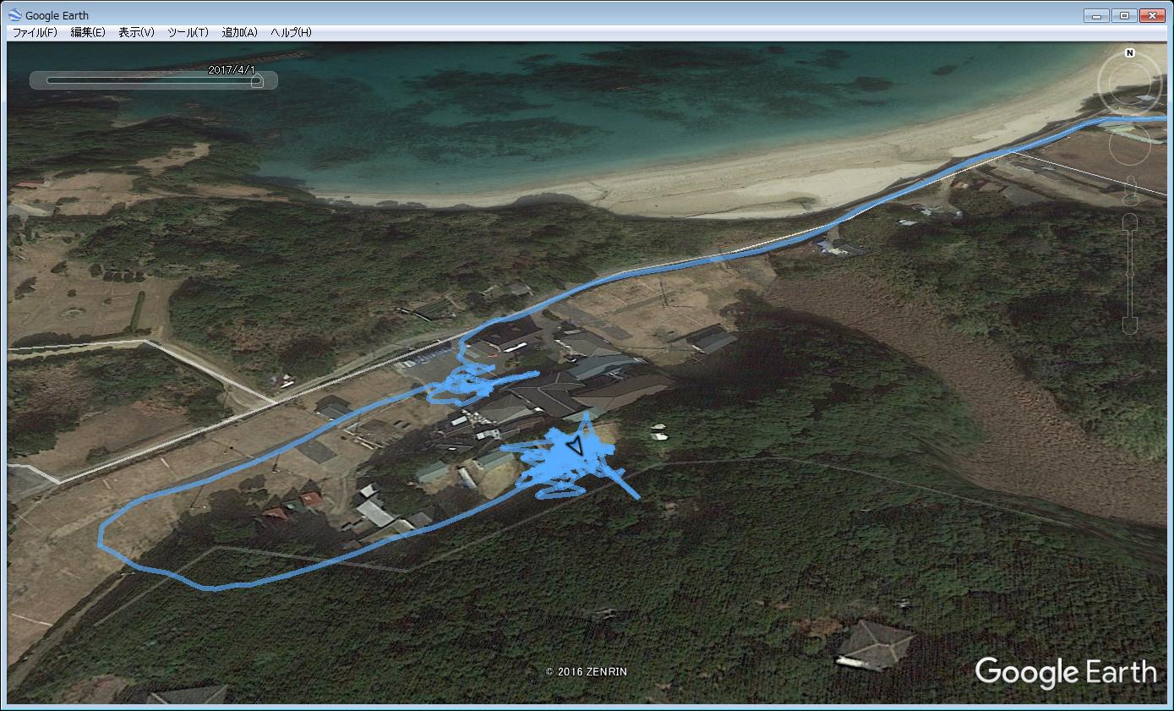Click the © 2016 ZENRIN copyright text

[x=587, y=672]
